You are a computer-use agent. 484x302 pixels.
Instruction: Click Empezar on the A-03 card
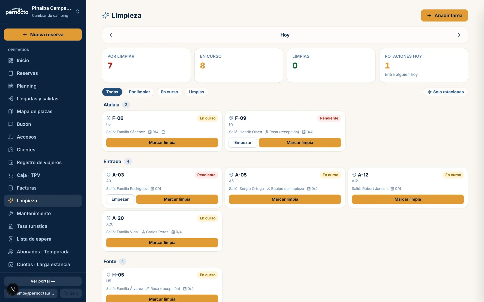tap(120, 199)
